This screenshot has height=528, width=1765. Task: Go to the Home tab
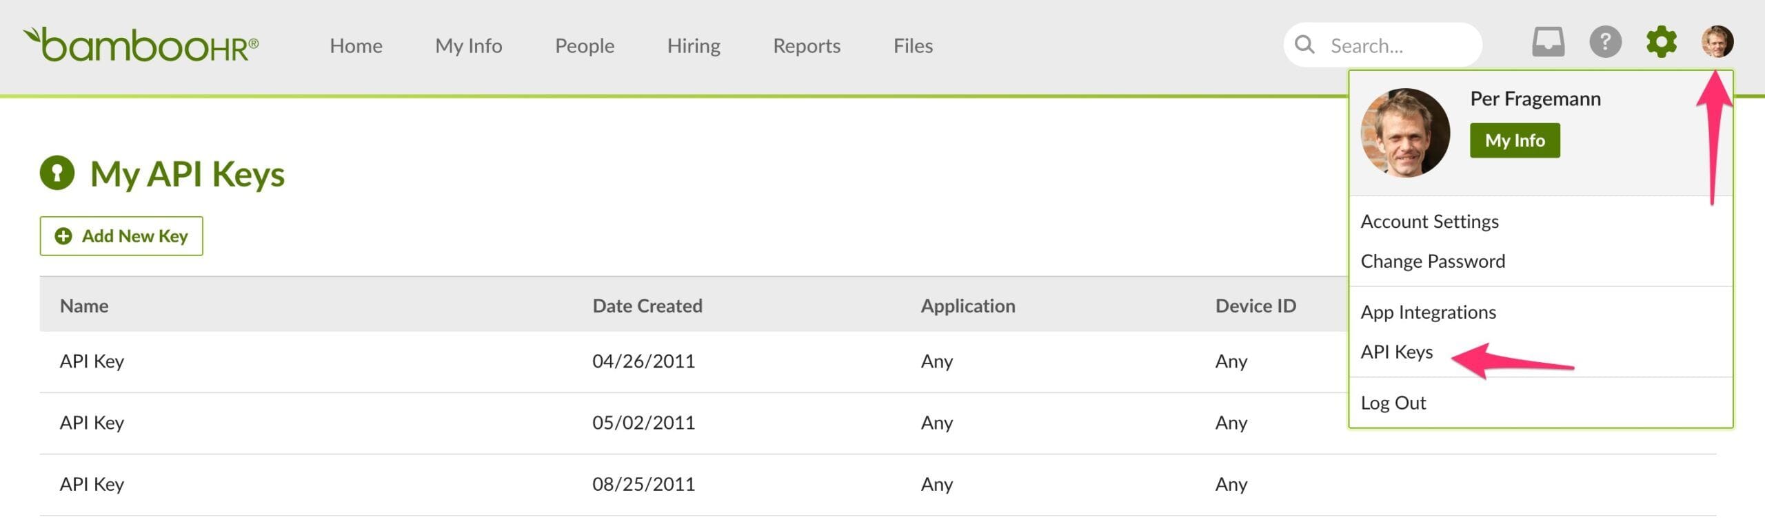point(356,45)
